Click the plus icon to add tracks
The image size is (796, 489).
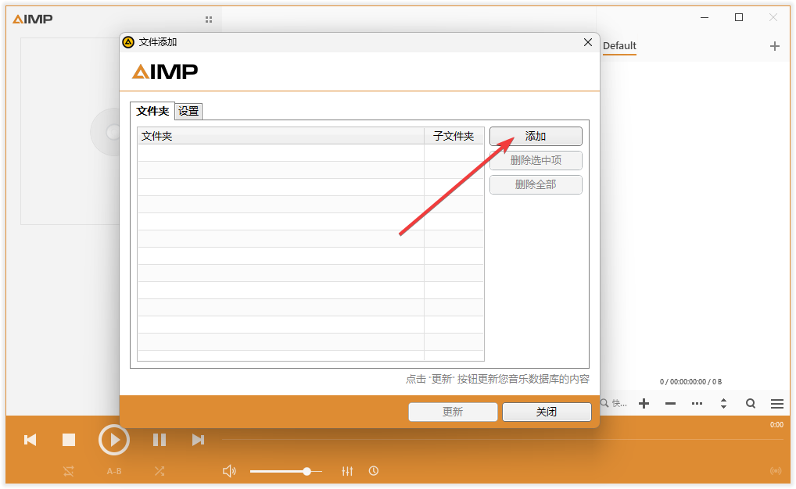coord(644,403)
